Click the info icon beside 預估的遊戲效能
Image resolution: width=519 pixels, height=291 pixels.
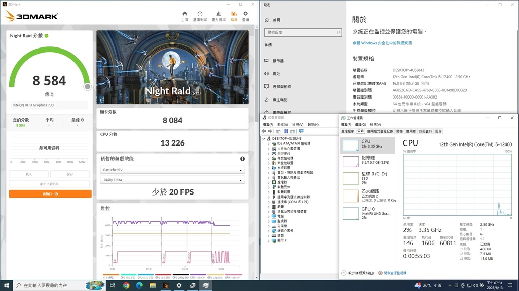(x=242, y=159)
